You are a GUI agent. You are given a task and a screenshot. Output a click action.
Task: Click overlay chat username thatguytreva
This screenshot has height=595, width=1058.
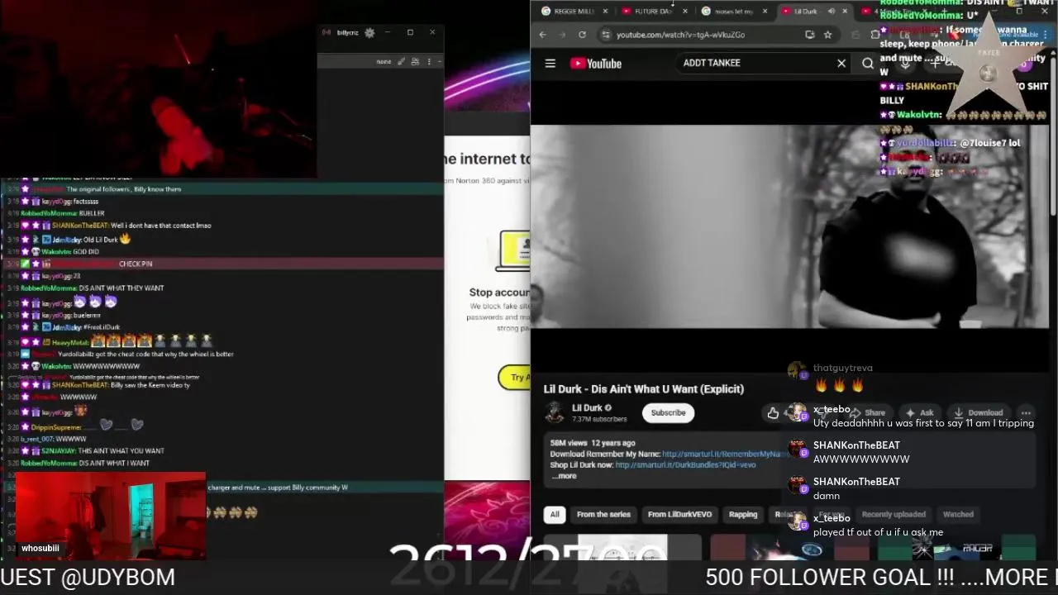(843, 368)
